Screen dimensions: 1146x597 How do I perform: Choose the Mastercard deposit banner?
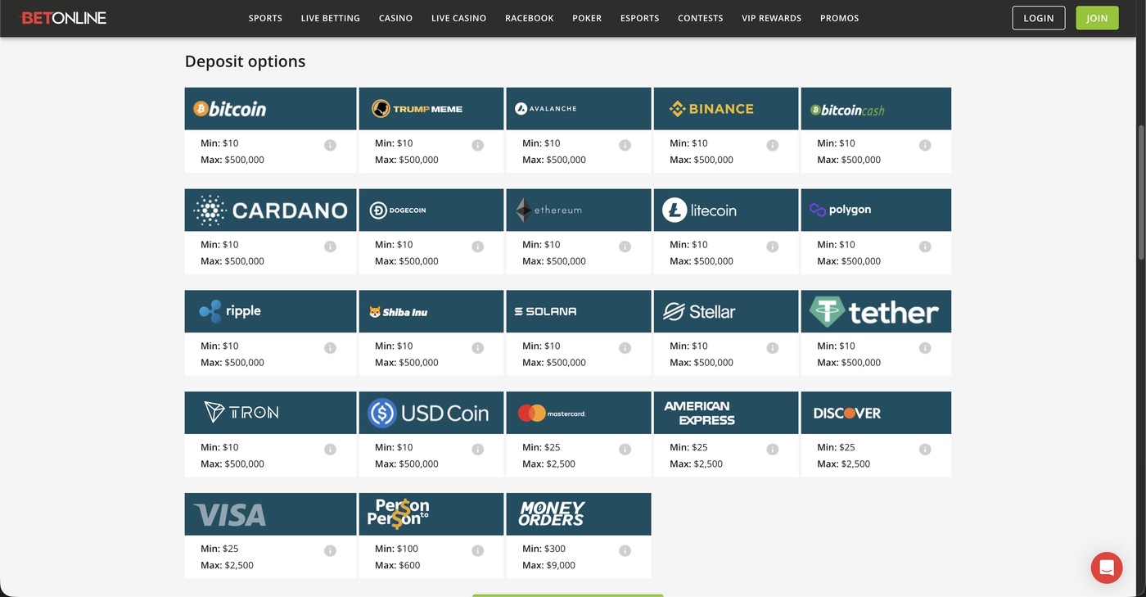pos(579,414)
